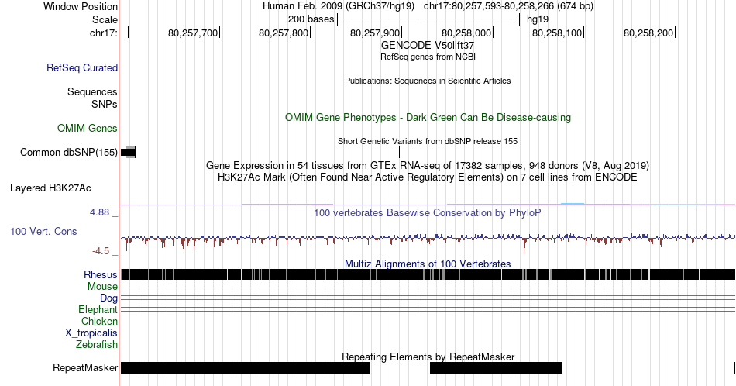The width and height of the screenshot is (736, 386).
Task: Click the hg19 label beside the scale bar
Action: [538, 19]
